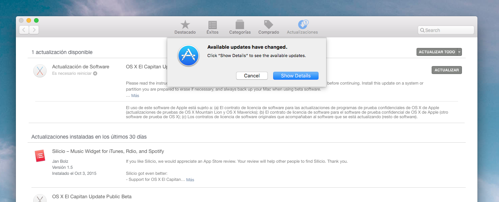499x202 pixels.
Task: Click the '1 actualización disponible' heading
Action: point(62,52)
